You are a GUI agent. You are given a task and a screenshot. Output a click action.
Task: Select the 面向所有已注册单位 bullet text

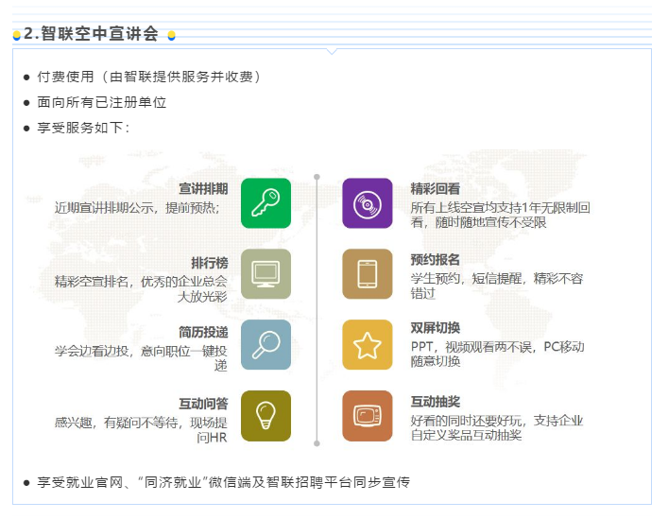coord(102,102)
